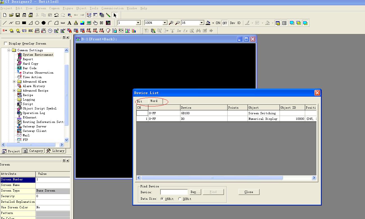Select the filled circle drawing tool
Image resolution: width=365 pixels, height=219 pixels.
(44, 23)
